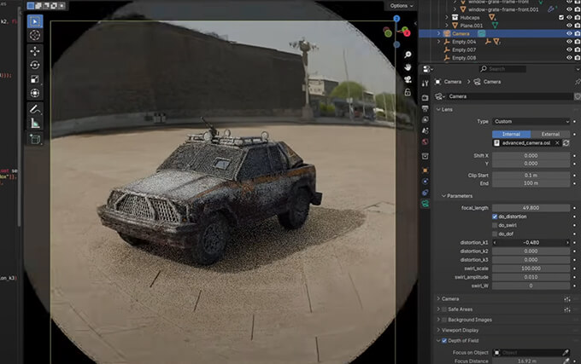The width and height of the screenshot is (581, 364).
Task: Open the Object properties tab
Action: [x=425, y=170]
